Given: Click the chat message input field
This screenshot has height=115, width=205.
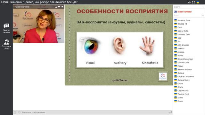Looking at the screenshot, I should [95, 112].
